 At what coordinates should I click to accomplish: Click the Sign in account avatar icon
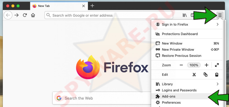tap(158, 24)
